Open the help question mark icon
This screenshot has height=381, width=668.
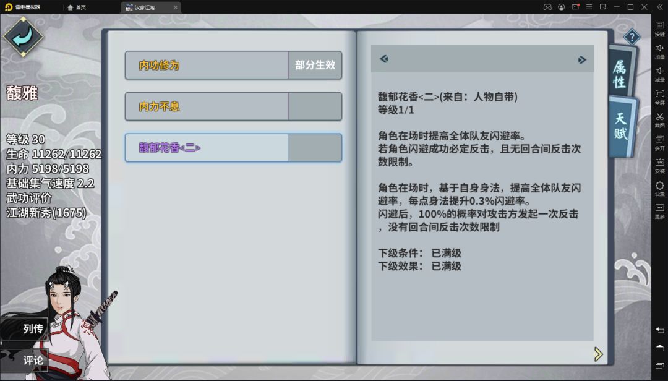pyautogui.click(x=632, y=37)
